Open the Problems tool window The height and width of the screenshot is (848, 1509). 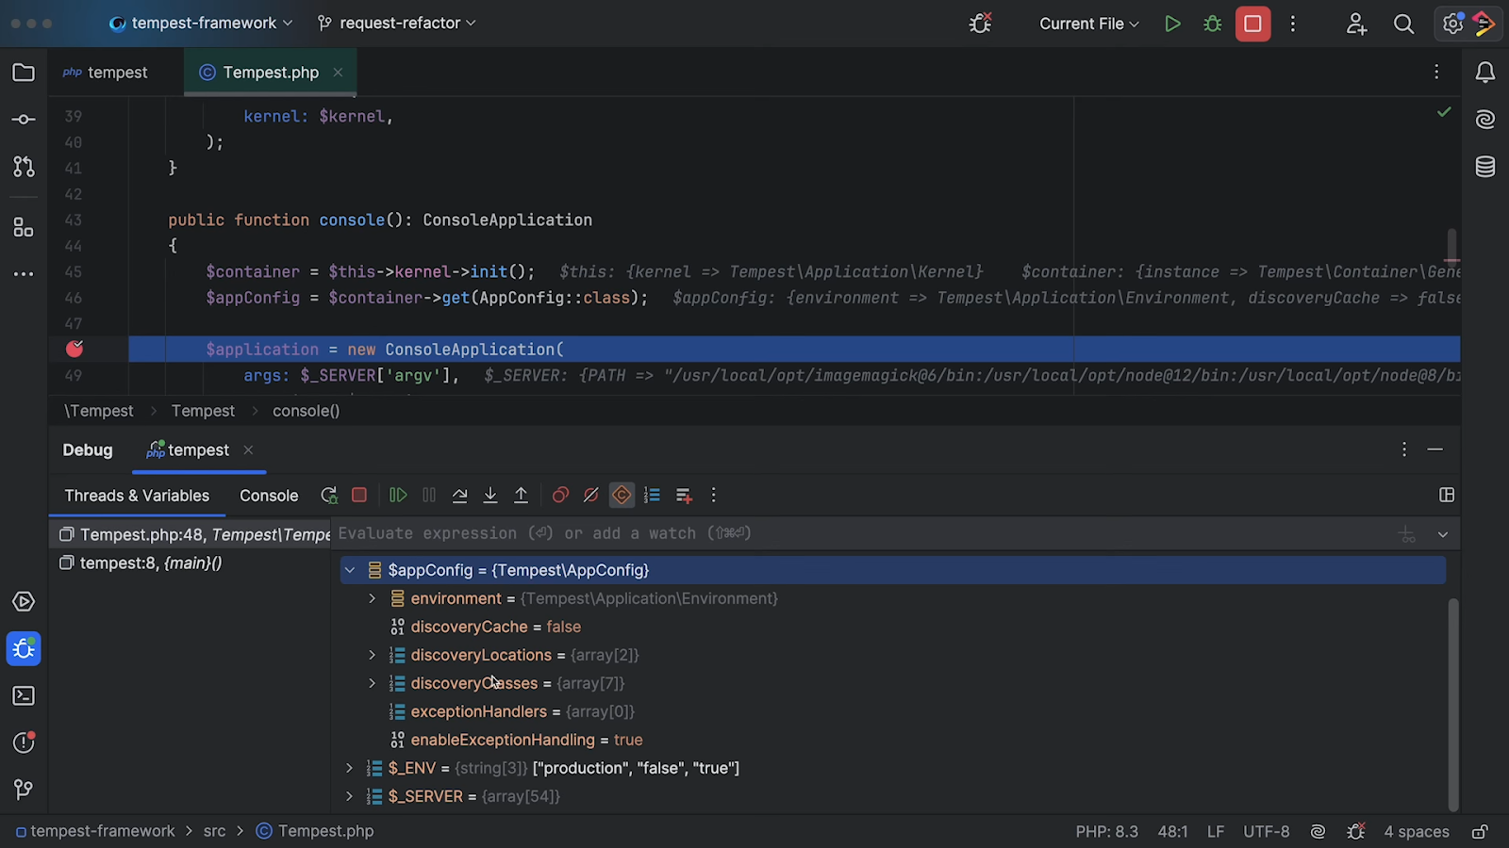(x=24, y=742)
